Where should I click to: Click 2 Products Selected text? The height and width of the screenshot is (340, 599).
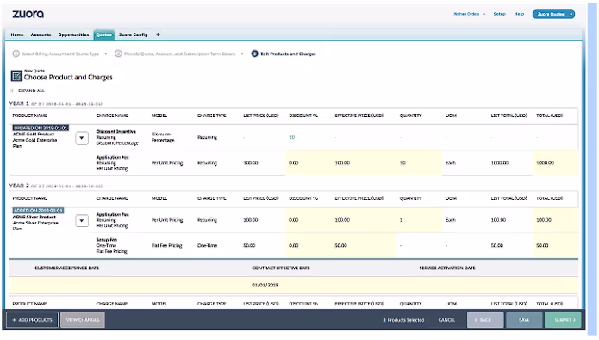[403, 320]
